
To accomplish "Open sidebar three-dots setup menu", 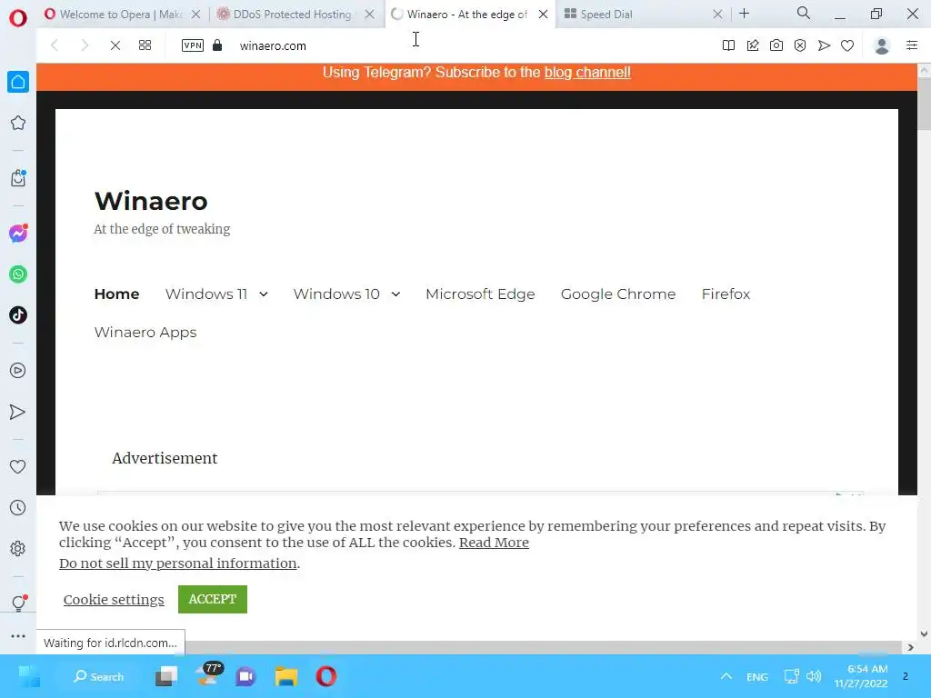I will click(x=18, y=635).
